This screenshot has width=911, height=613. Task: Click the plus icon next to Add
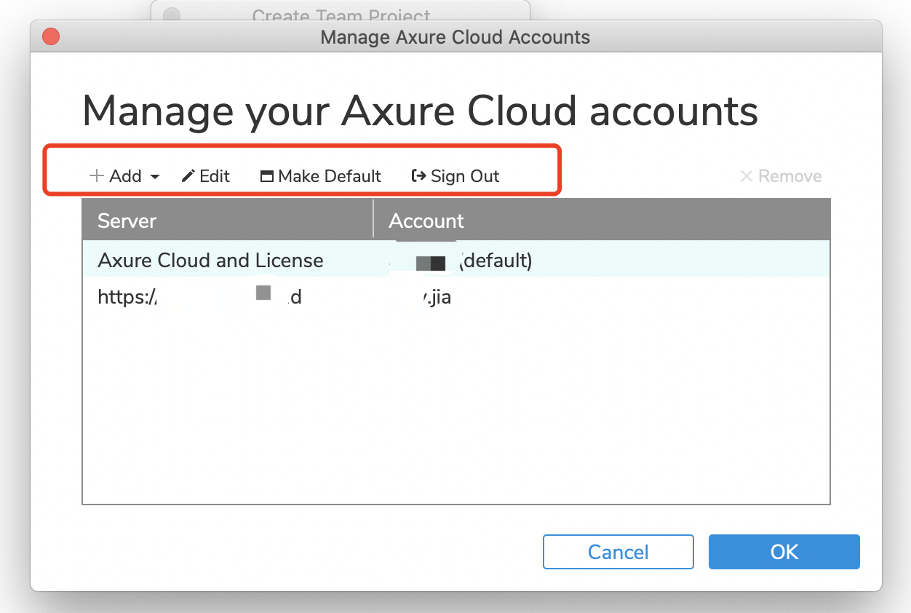[96, 176]
